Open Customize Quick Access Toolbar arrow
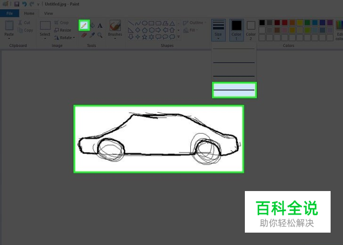343x245 pixels. click(x=38, y=4)
